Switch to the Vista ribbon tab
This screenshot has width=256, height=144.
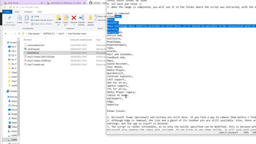[40, 12]
